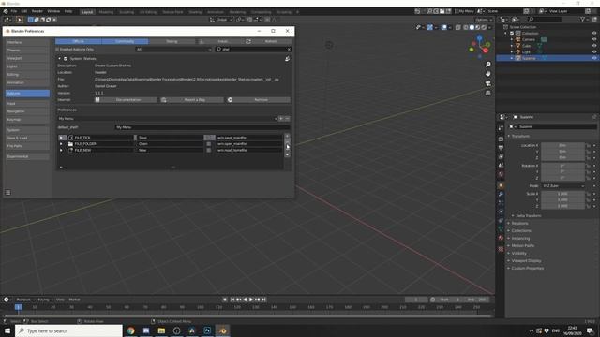Toggle the camera view icon

tap(487, 83)
